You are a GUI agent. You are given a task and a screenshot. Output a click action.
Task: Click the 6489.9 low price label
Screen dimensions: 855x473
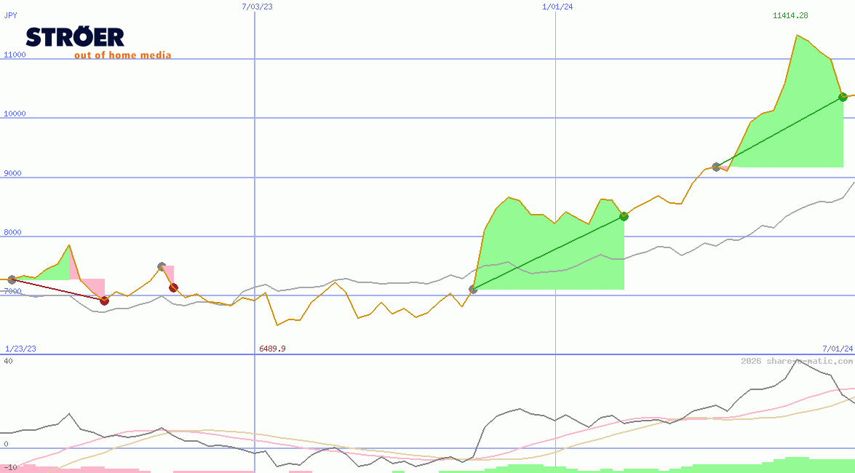click(273, 349)
